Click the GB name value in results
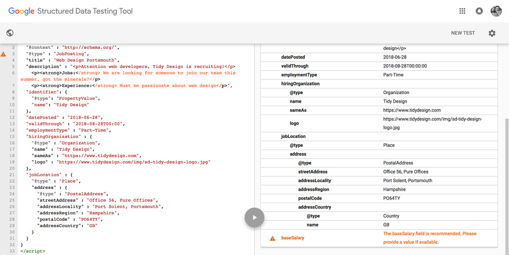The height and width of the screenshot is (255, 509). point(386,225)
